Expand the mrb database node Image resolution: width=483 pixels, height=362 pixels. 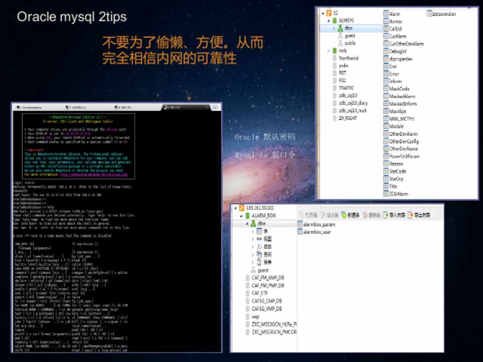[x=329, y=51]
